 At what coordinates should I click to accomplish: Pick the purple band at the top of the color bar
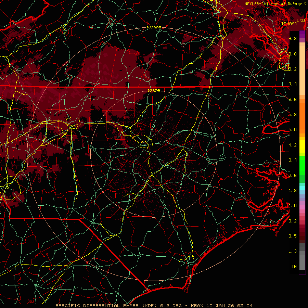pos(302,34)
